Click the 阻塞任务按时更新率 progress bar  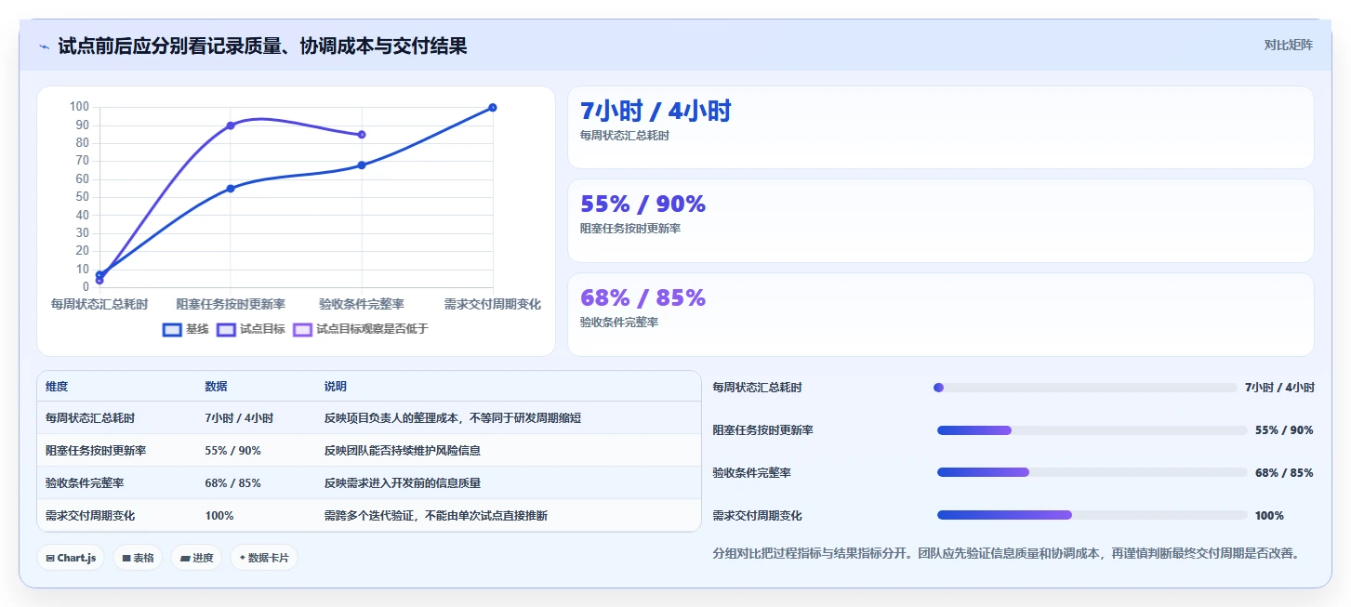pyautogui.click(x=1093, y=430)
